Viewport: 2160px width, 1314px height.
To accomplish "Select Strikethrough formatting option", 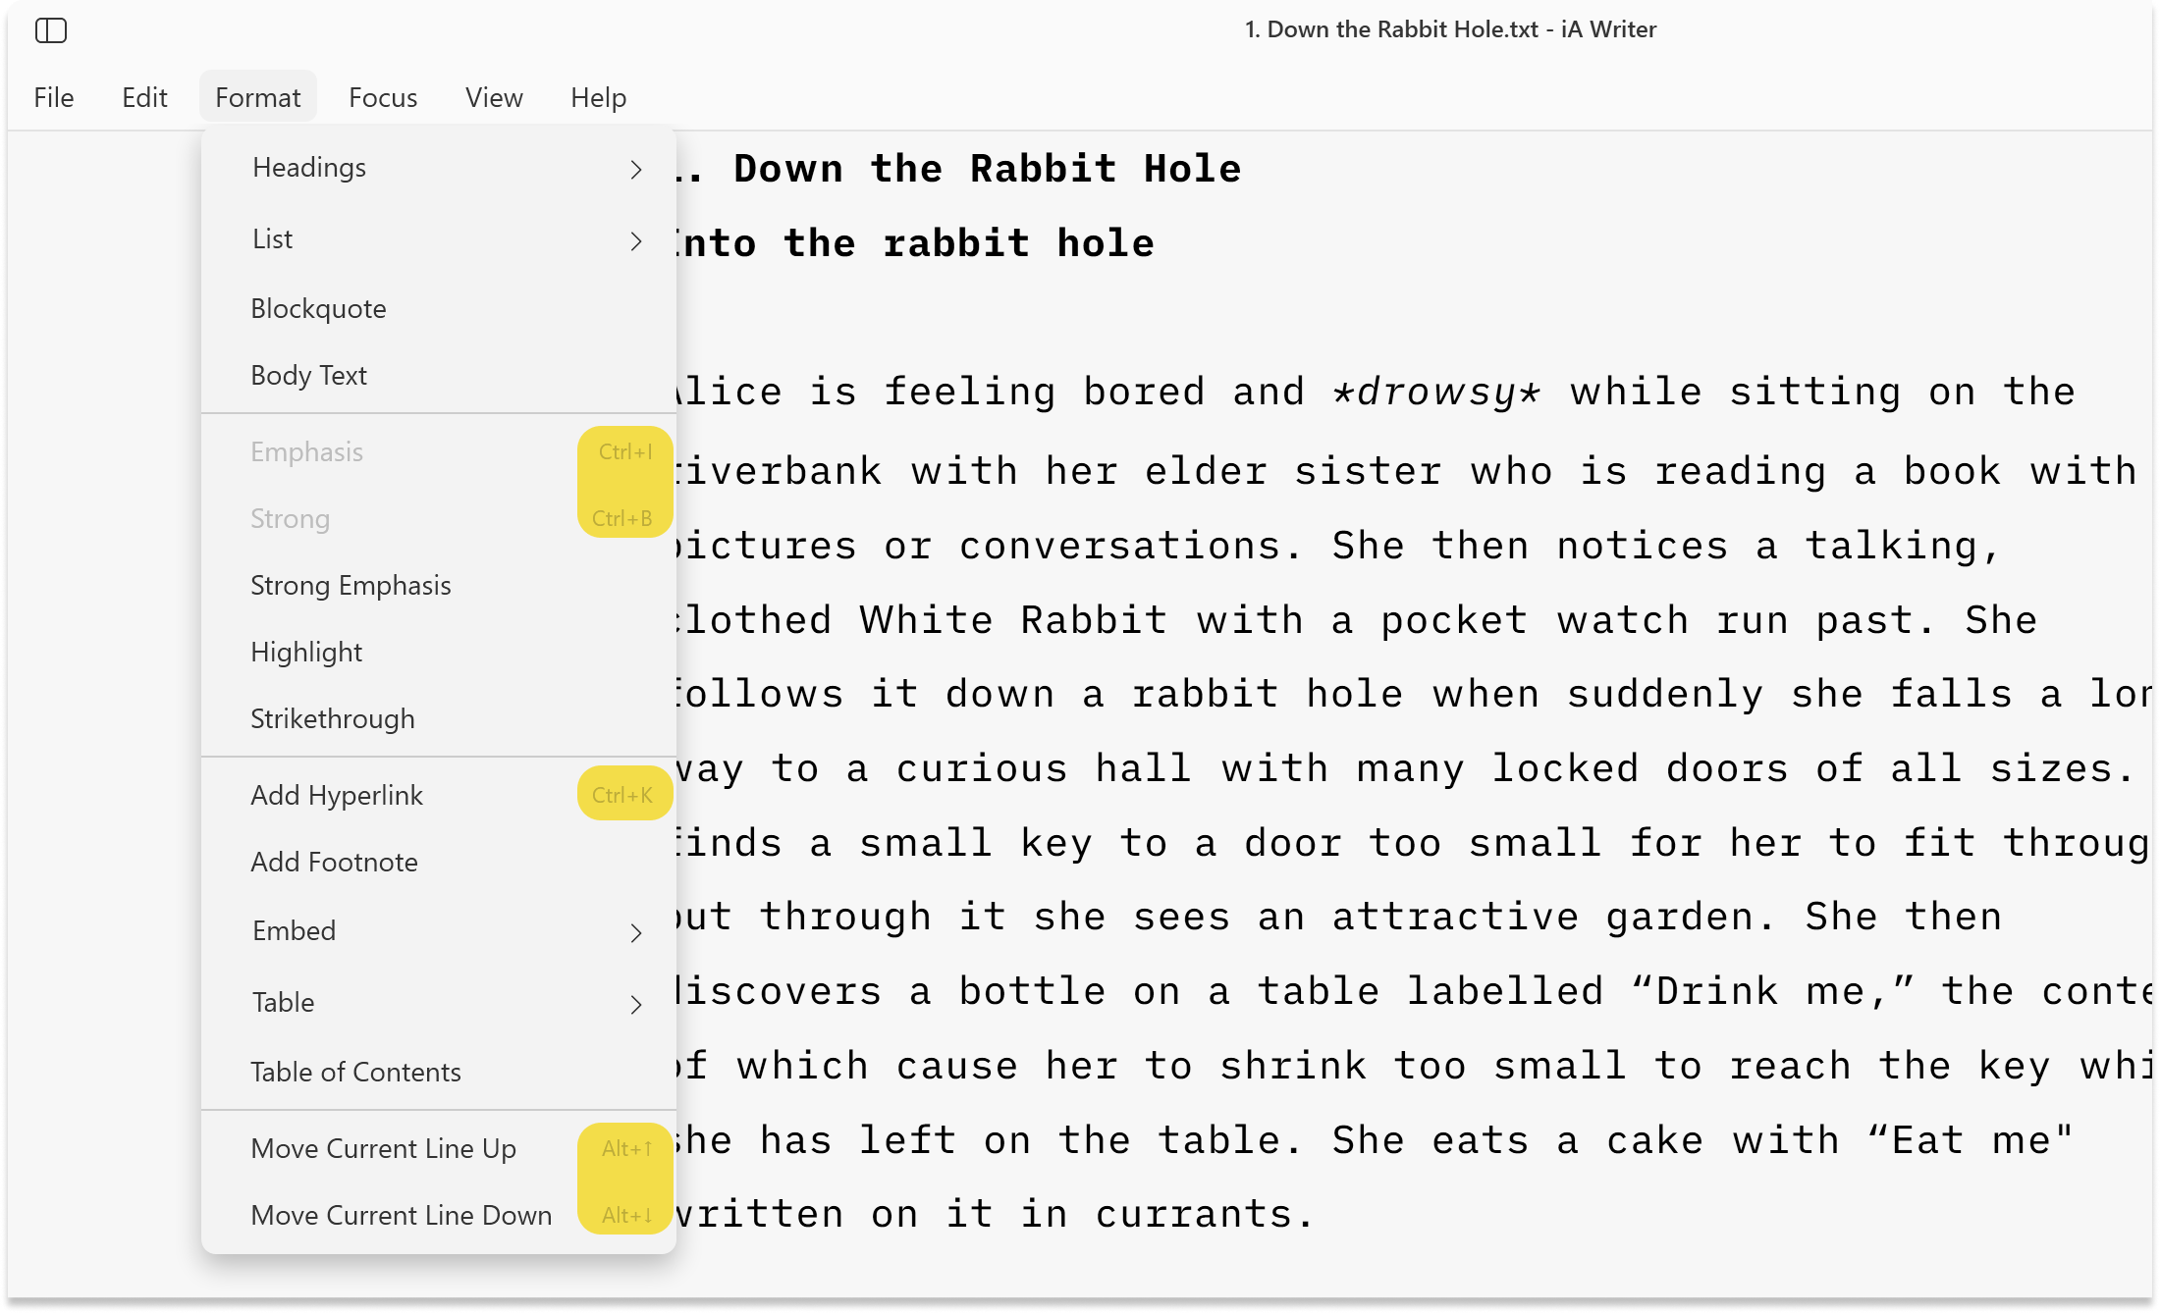I will pyautogui.click(x=332, y=718).
